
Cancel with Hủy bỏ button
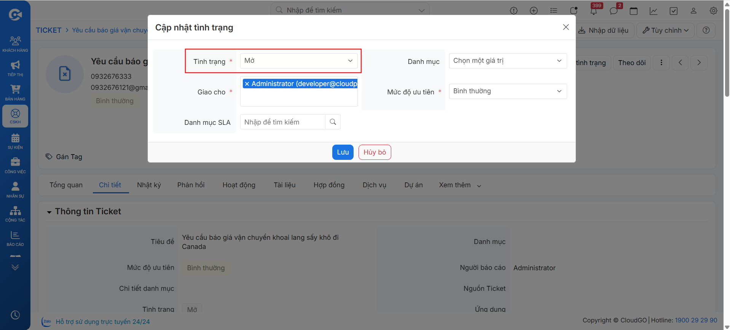point(375,152)
